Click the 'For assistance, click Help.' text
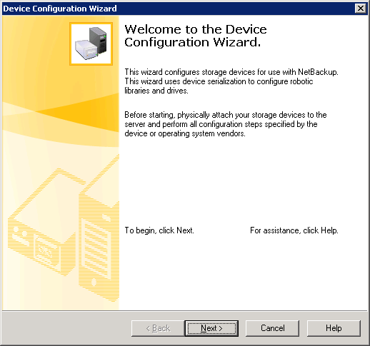Image resolution: width=370 pixels, height=346 pixels. click(x=294, y=230)
